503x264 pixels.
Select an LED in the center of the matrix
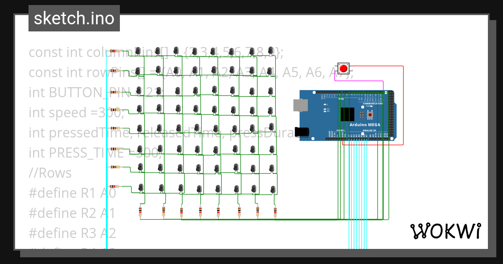pos(197,127)
